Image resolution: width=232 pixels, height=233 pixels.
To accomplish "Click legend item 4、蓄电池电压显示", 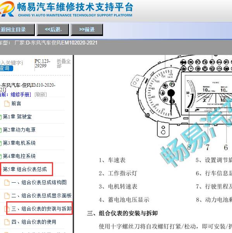I will [x=124, y=200].
